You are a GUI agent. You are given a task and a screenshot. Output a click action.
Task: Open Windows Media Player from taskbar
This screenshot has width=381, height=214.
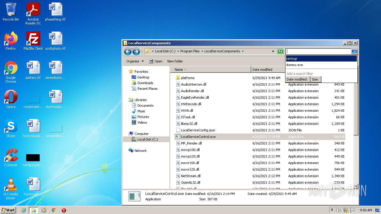44,210
